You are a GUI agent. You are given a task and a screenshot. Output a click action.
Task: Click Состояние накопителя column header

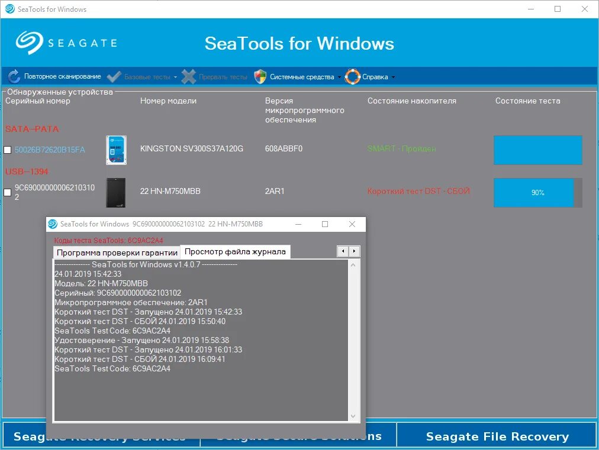coord(412,101)
